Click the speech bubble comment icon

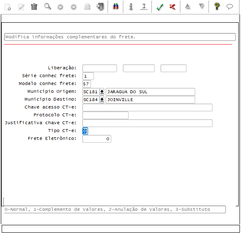point(230,7)
